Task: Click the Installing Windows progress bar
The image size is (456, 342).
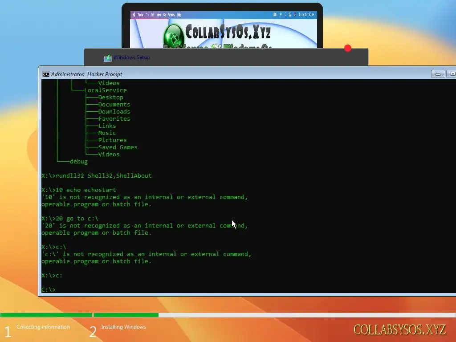Action: pyautogui.click(x=275, y=315)
